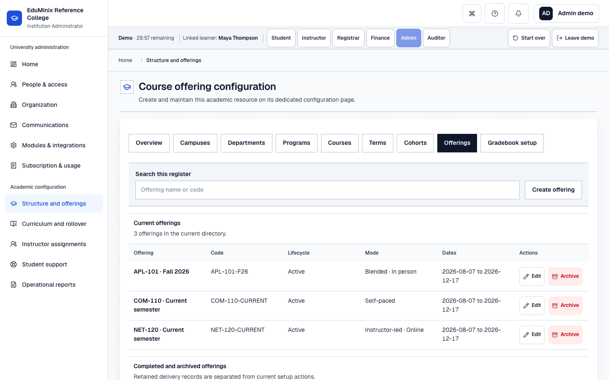Open the Terms tab
Screen dimensions: 609x380
tap(378, 143)
